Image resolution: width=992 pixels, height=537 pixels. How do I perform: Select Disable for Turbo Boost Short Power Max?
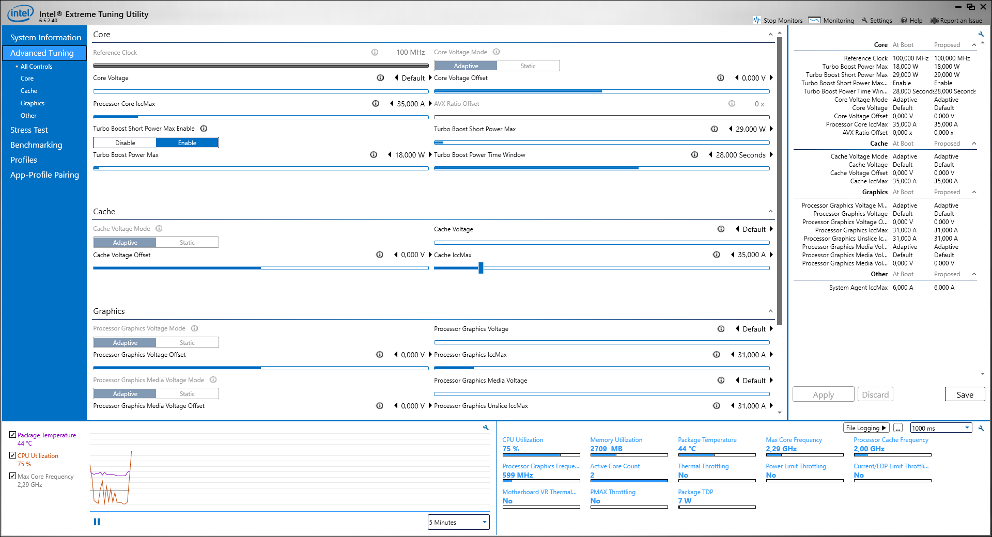125,143
